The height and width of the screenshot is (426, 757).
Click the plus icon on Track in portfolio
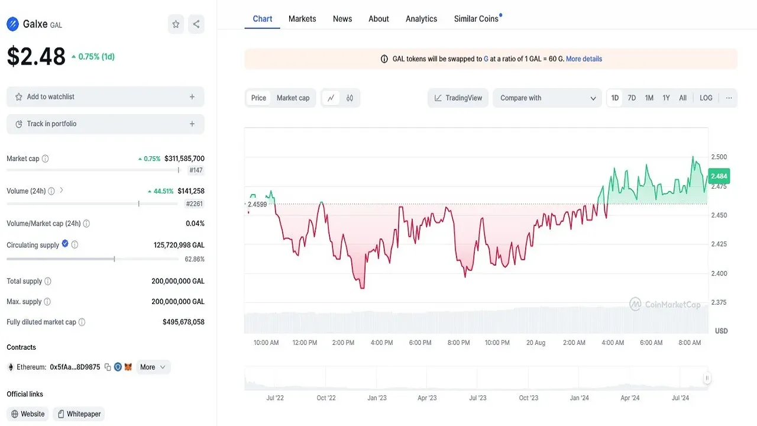coord(192,124)
